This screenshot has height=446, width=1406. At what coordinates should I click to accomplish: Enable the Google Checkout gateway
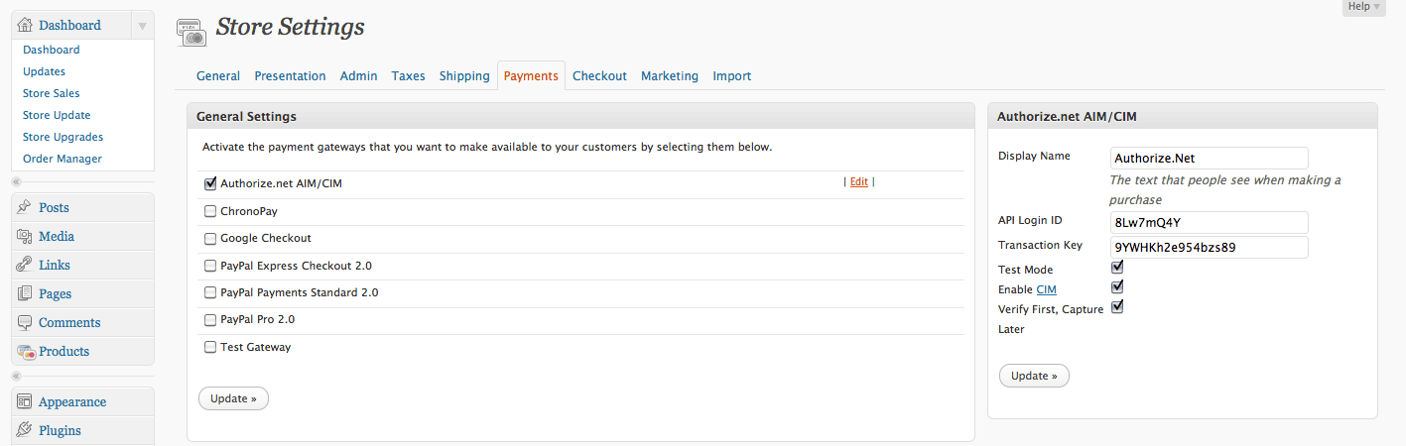point(210,239)
